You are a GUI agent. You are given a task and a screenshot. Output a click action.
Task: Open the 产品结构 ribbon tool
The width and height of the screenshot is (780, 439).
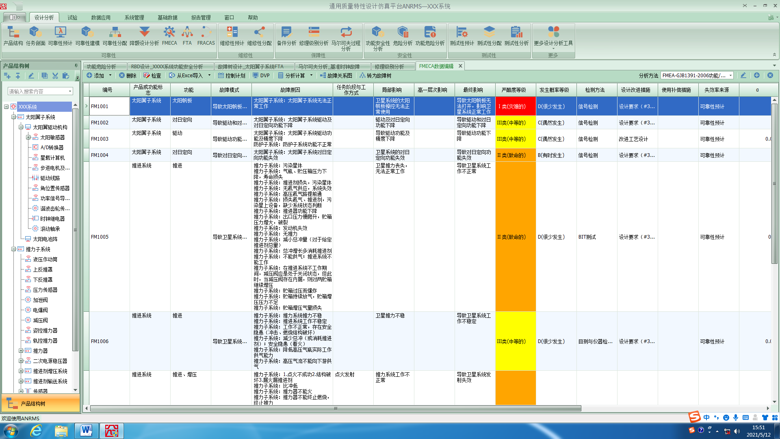pos(13,36)
